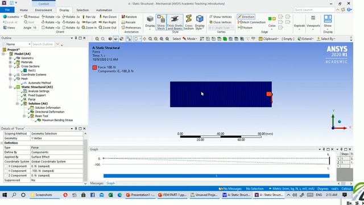The image size is (364, 205).
Task: Open the Explode dropdown
Action: click(299, 26)
